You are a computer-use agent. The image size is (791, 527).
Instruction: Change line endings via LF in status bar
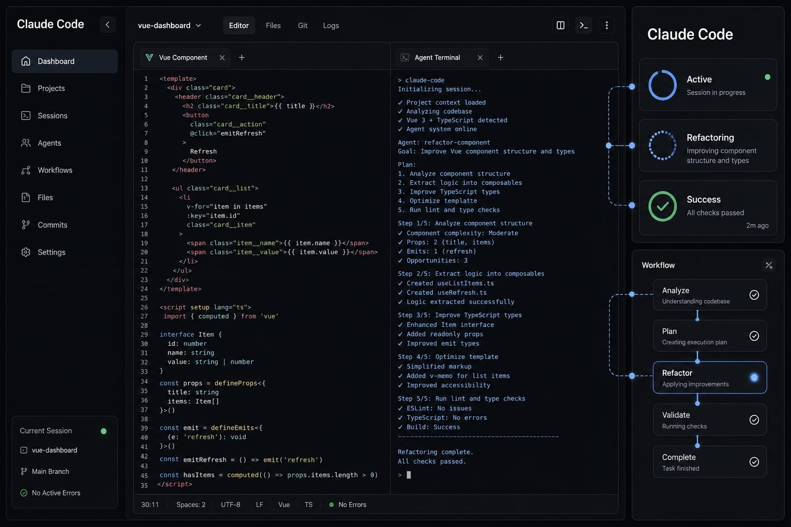(x=260, y=505)
